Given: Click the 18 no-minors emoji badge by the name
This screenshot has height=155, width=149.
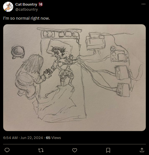Looking at the screenshot, I should [x=41, y=4].
